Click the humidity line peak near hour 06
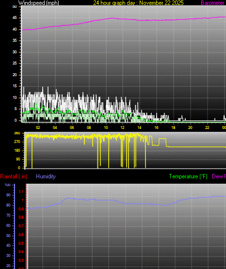 coord(69,198)
